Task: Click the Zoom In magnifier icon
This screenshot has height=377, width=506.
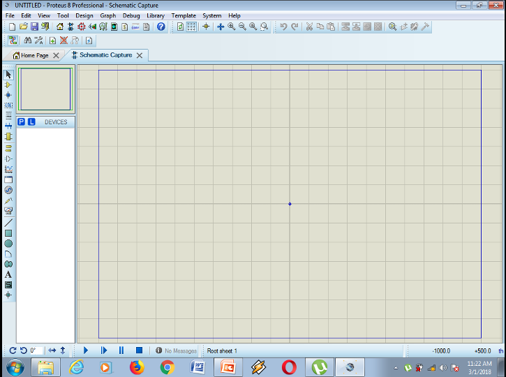Action: pos(231,27)
